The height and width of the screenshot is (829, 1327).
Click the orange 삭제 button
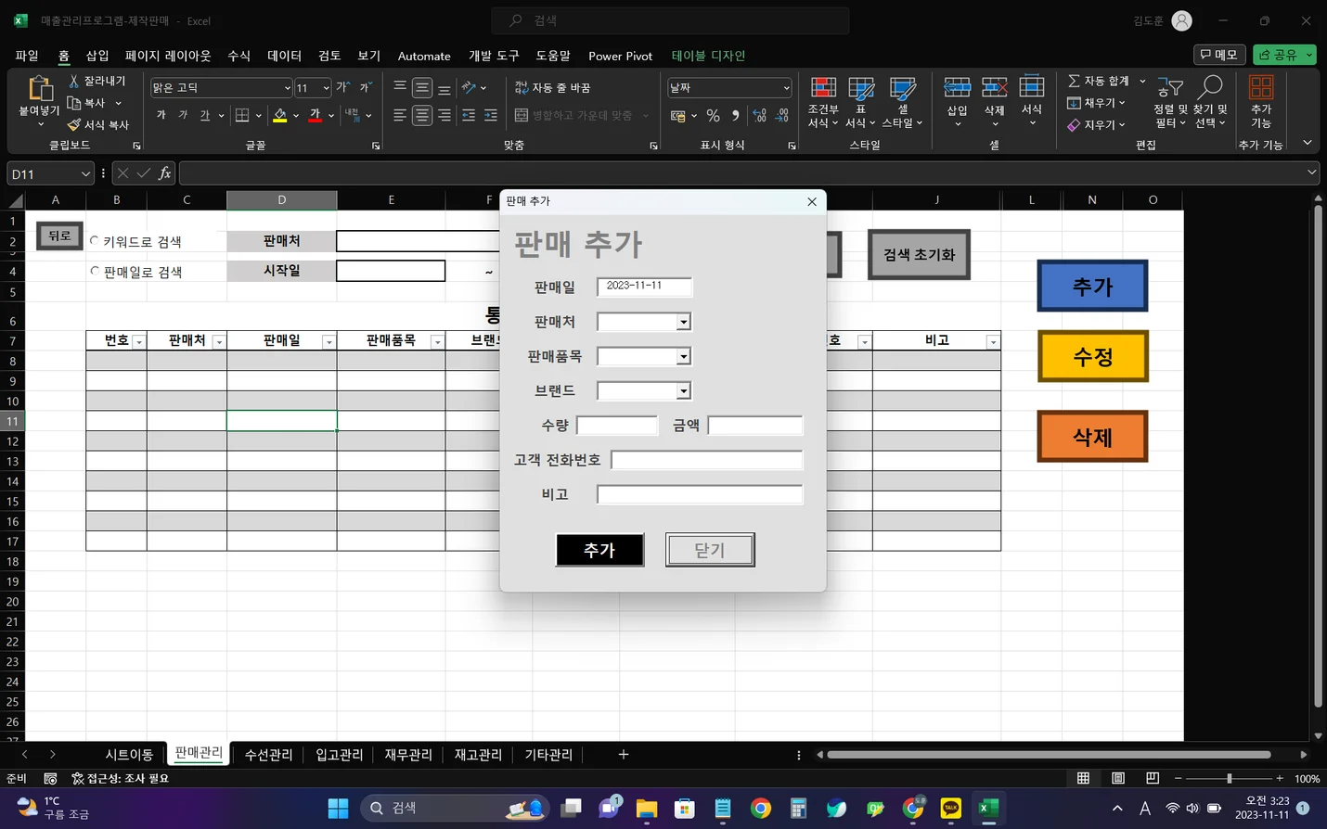click(1092, 437)
